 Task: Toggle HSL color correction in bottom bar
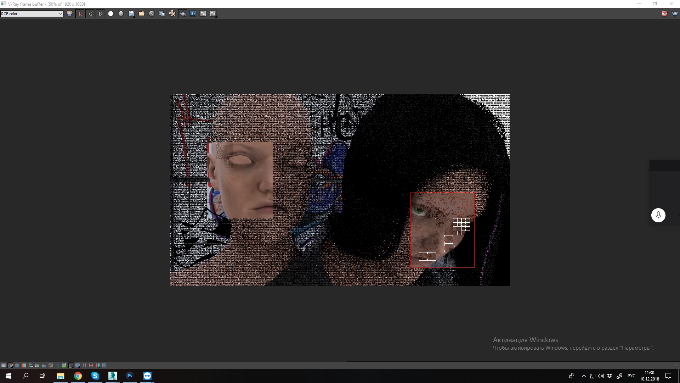[30, 365]
